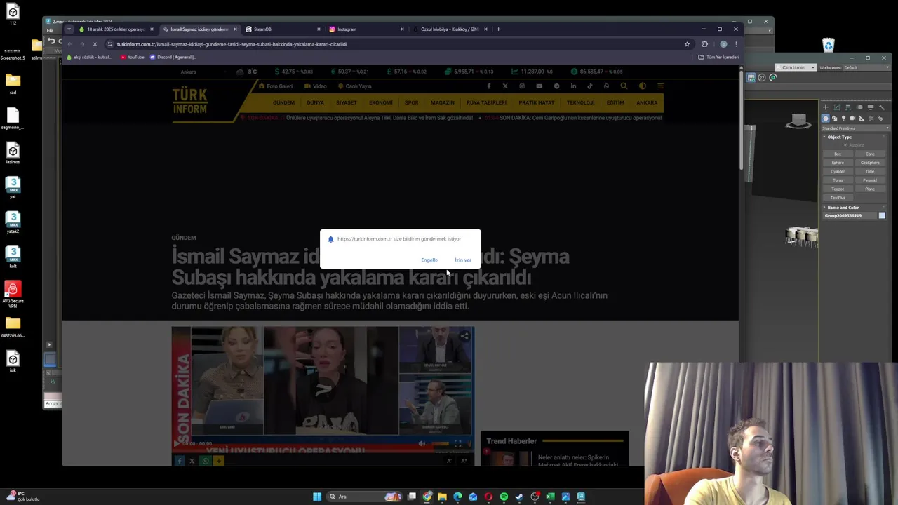Open the Workspaces Default dropdown
Image resolution: width=898 pixels, height=505 pixels.
coord(865,68)
